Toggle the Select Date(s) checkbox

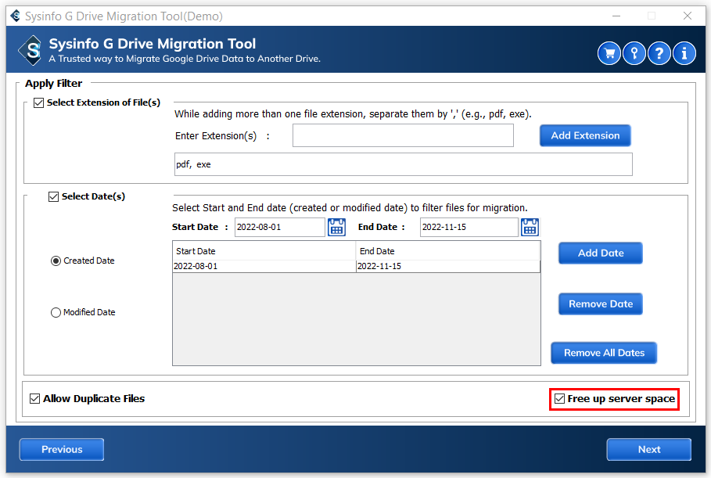tap(54, 197)
